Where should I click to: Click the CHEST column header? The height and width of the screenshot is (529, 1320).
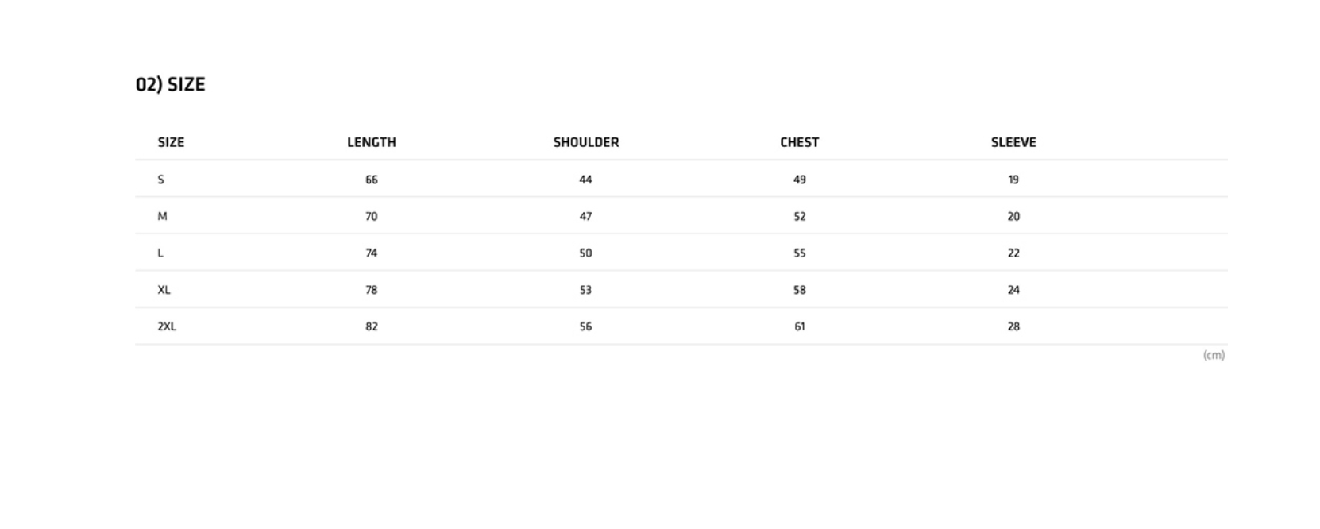[x=799, y=142]
